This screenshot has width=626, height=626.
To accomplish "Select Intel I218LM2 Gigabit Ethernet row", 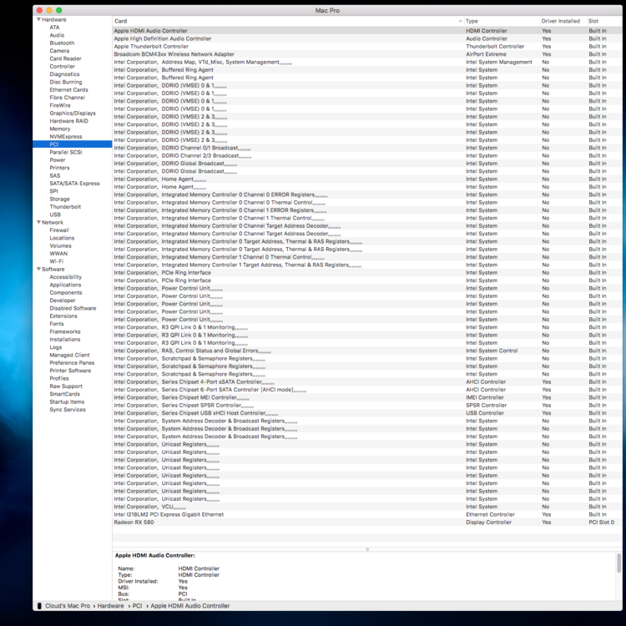I will point(367,515).
